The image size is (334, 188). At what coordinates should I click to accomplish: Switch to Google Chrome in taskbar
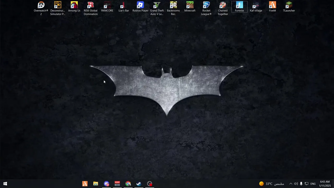tap(128, 184)
